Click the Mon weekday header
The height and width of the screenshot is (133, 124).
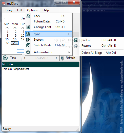point(15,24)
